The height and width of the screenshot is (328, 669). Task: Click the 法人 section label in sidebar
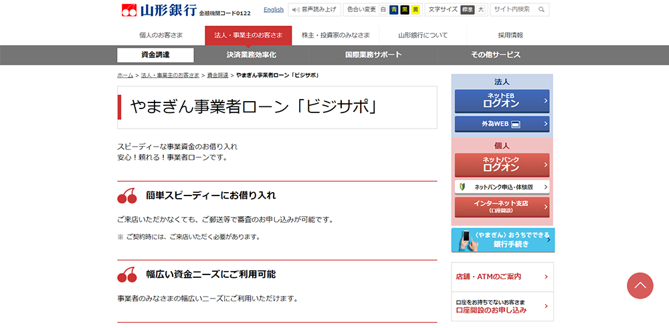502,82
